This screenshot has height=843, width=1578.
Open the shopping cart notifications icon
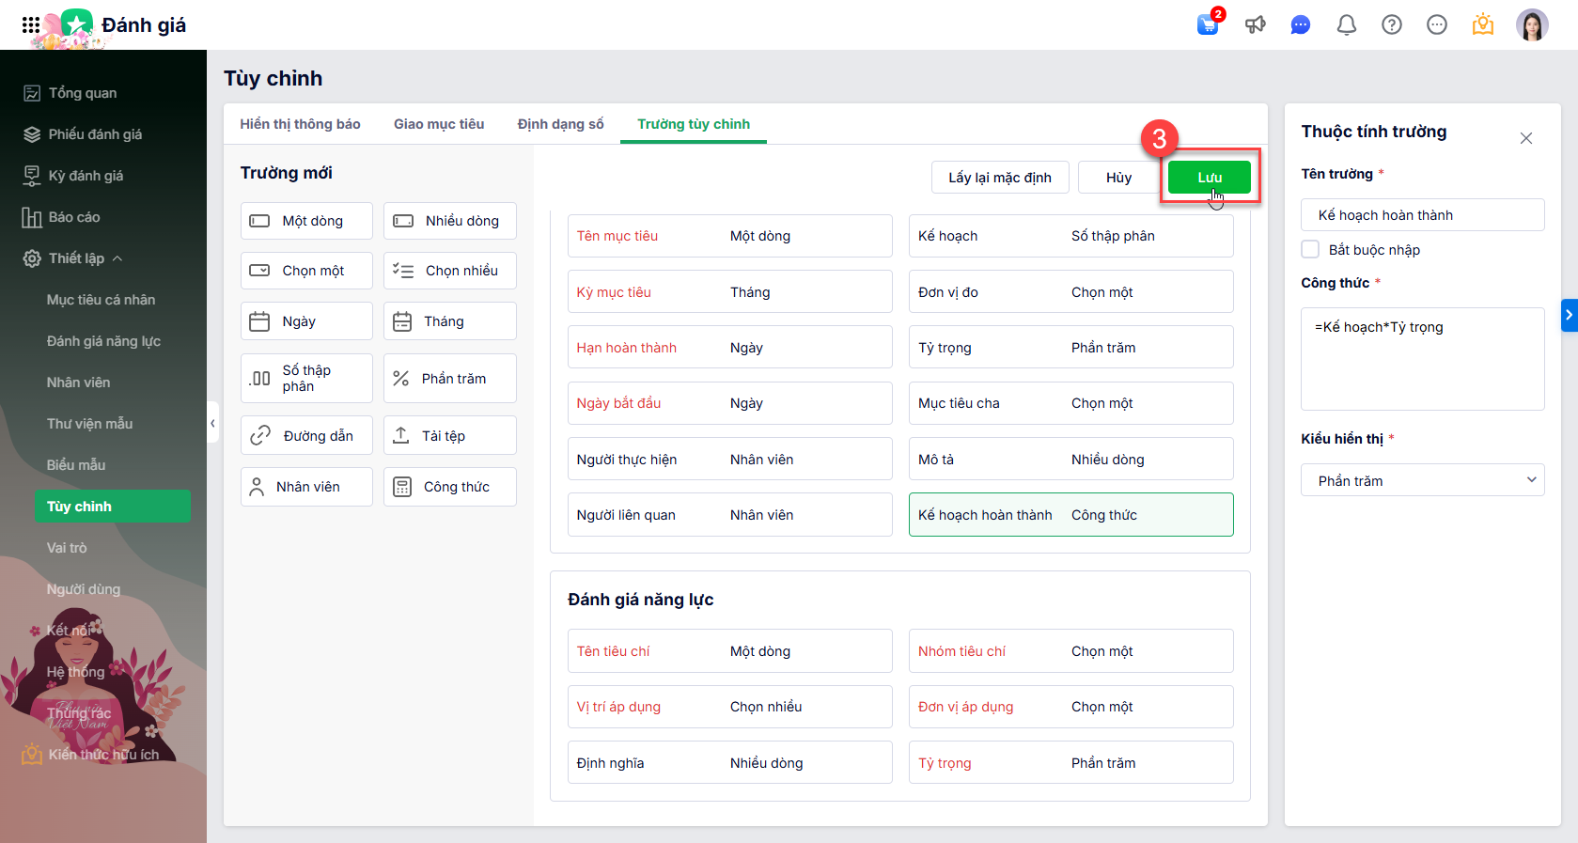(1208, 24)
